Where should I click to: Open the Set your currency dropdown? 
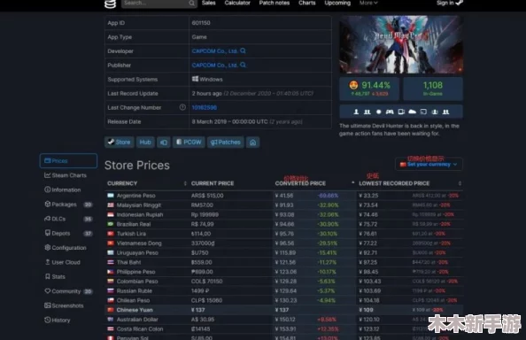point(429,165)
